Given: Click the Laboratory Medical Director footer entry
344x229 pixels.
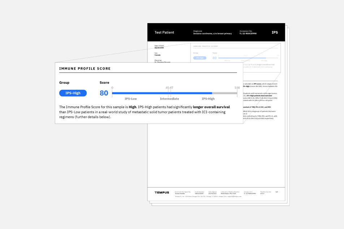Looking at the screenshot, I should click(230, 193).
